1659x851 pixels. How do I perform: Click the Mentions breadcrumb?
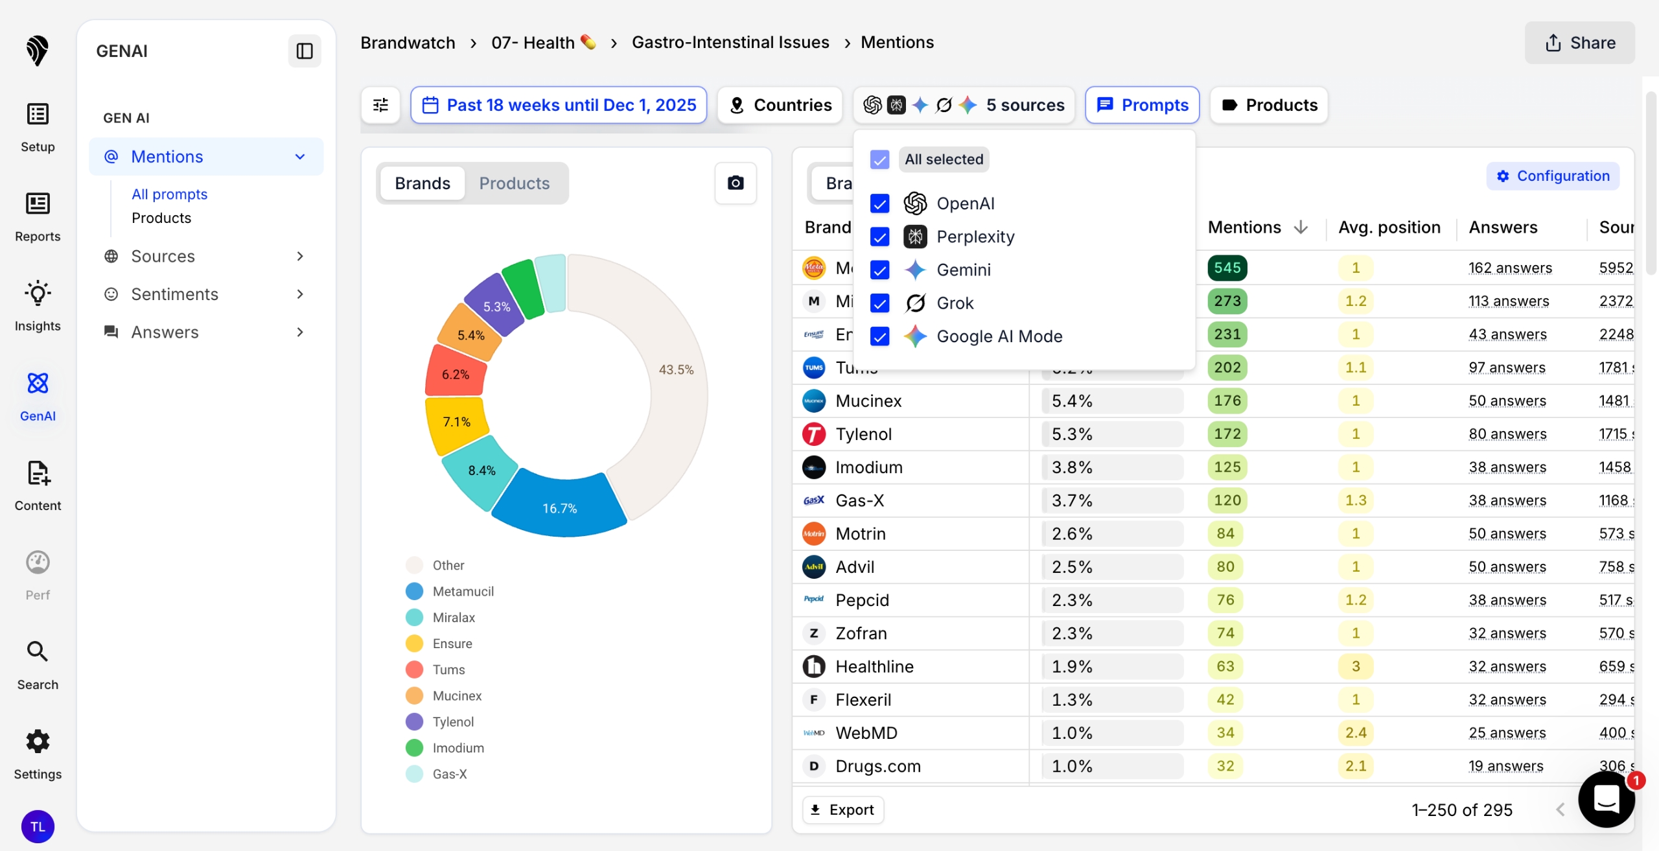coord(898,43)
